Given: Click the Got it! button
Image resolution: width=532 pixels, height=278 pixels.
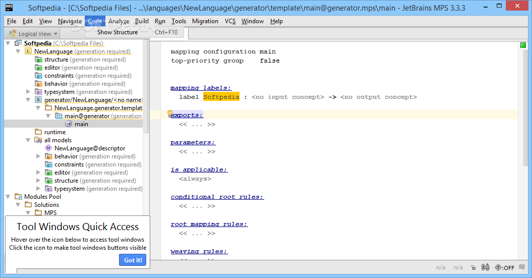Looking at the screenshot, I should (x=133, y=260).
